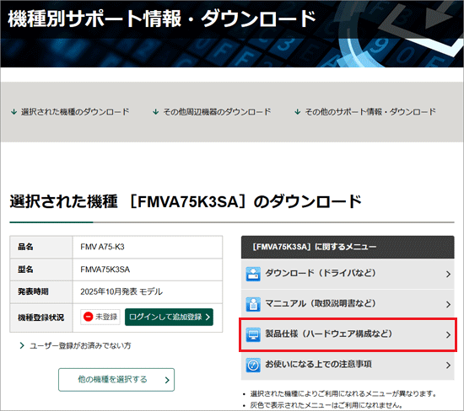Click 他の機種を選択する button
Image resolution: width=464 pixels, height=411 pixels.
point(116,380)
